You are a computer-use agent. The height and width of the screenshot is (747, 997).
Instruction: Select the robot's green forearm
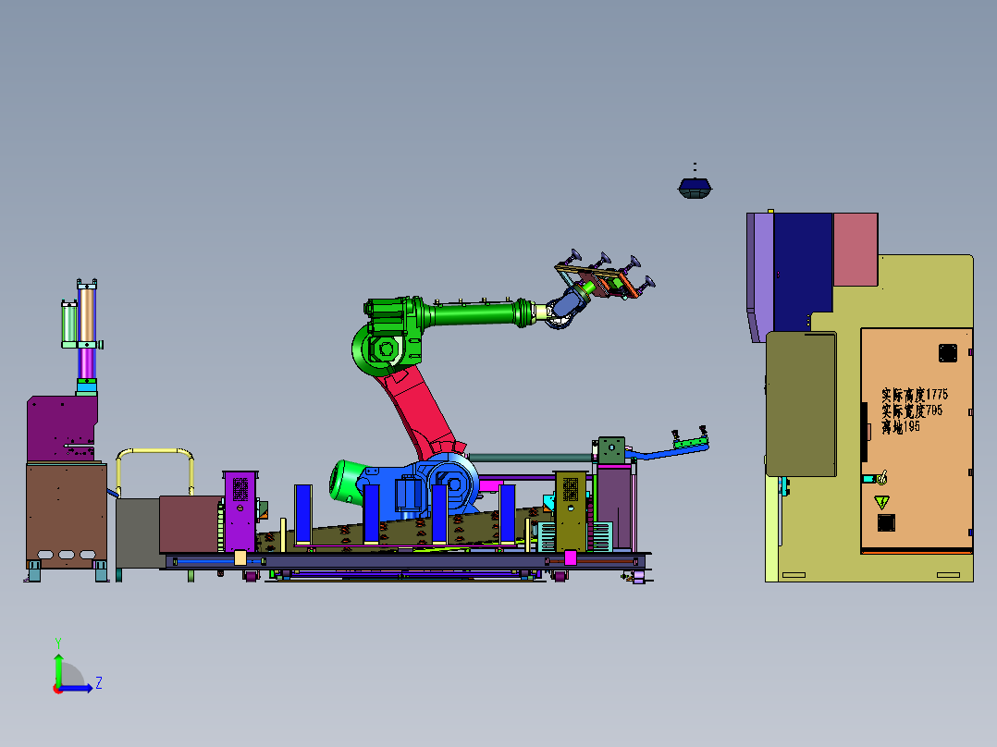(x=472, y=314)
